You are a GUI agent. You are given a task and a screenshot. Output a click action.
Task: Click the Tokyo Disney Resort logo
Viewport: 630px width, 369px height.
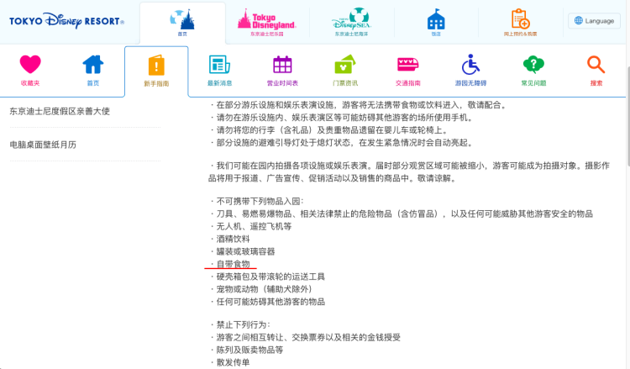[67, 21]
